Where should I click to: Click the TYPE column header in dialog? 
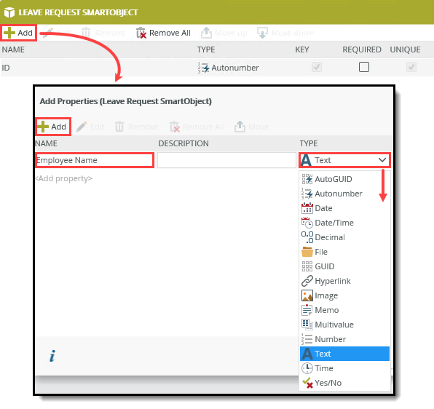309,143
